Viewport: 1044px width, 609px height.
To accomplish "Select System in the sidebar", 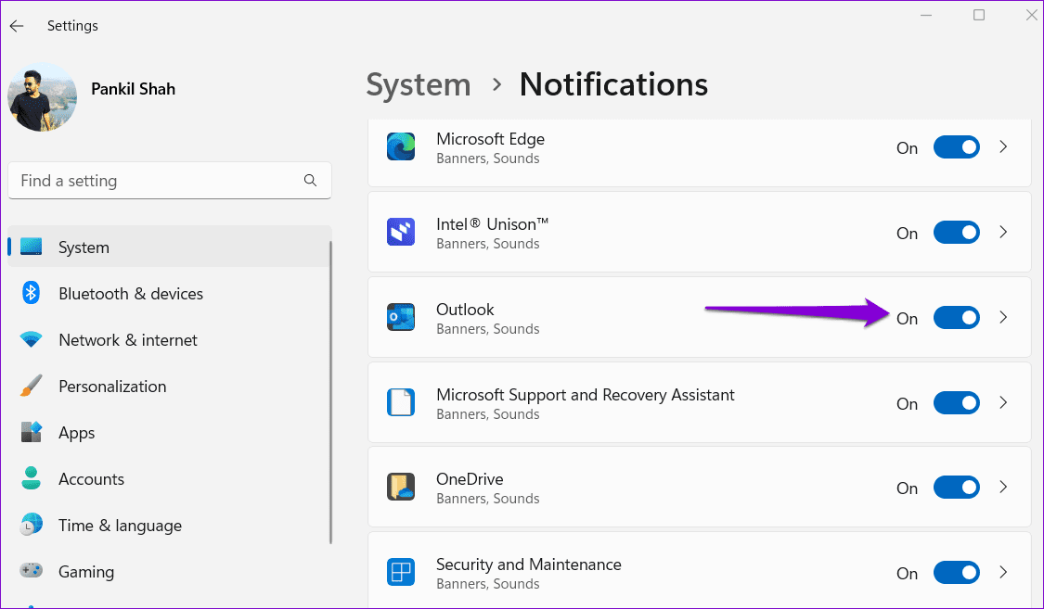I will 169,247.
